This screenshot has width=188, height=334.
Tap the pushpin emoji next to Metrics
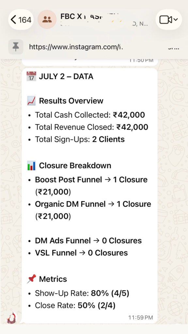(x=31, y=279)
